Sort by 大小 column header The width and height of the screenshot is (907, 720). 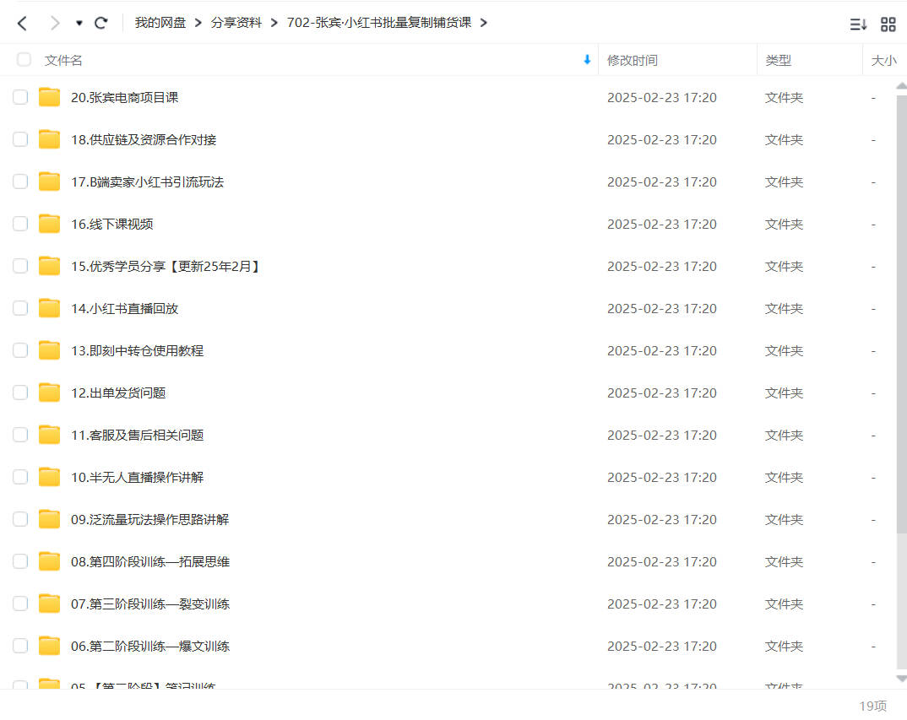884,60
